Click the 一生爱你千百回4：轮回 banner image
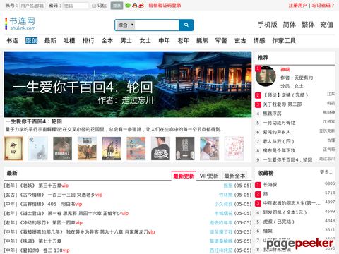 pos(128,84)
